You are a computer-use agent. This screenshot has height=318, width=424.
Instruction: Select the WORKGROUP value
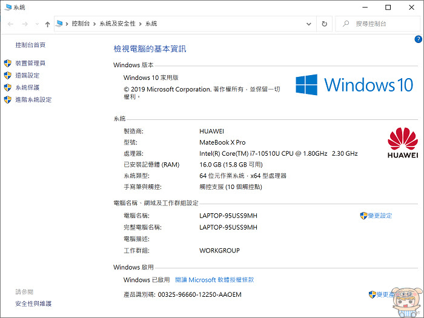[x=219, y=251]
